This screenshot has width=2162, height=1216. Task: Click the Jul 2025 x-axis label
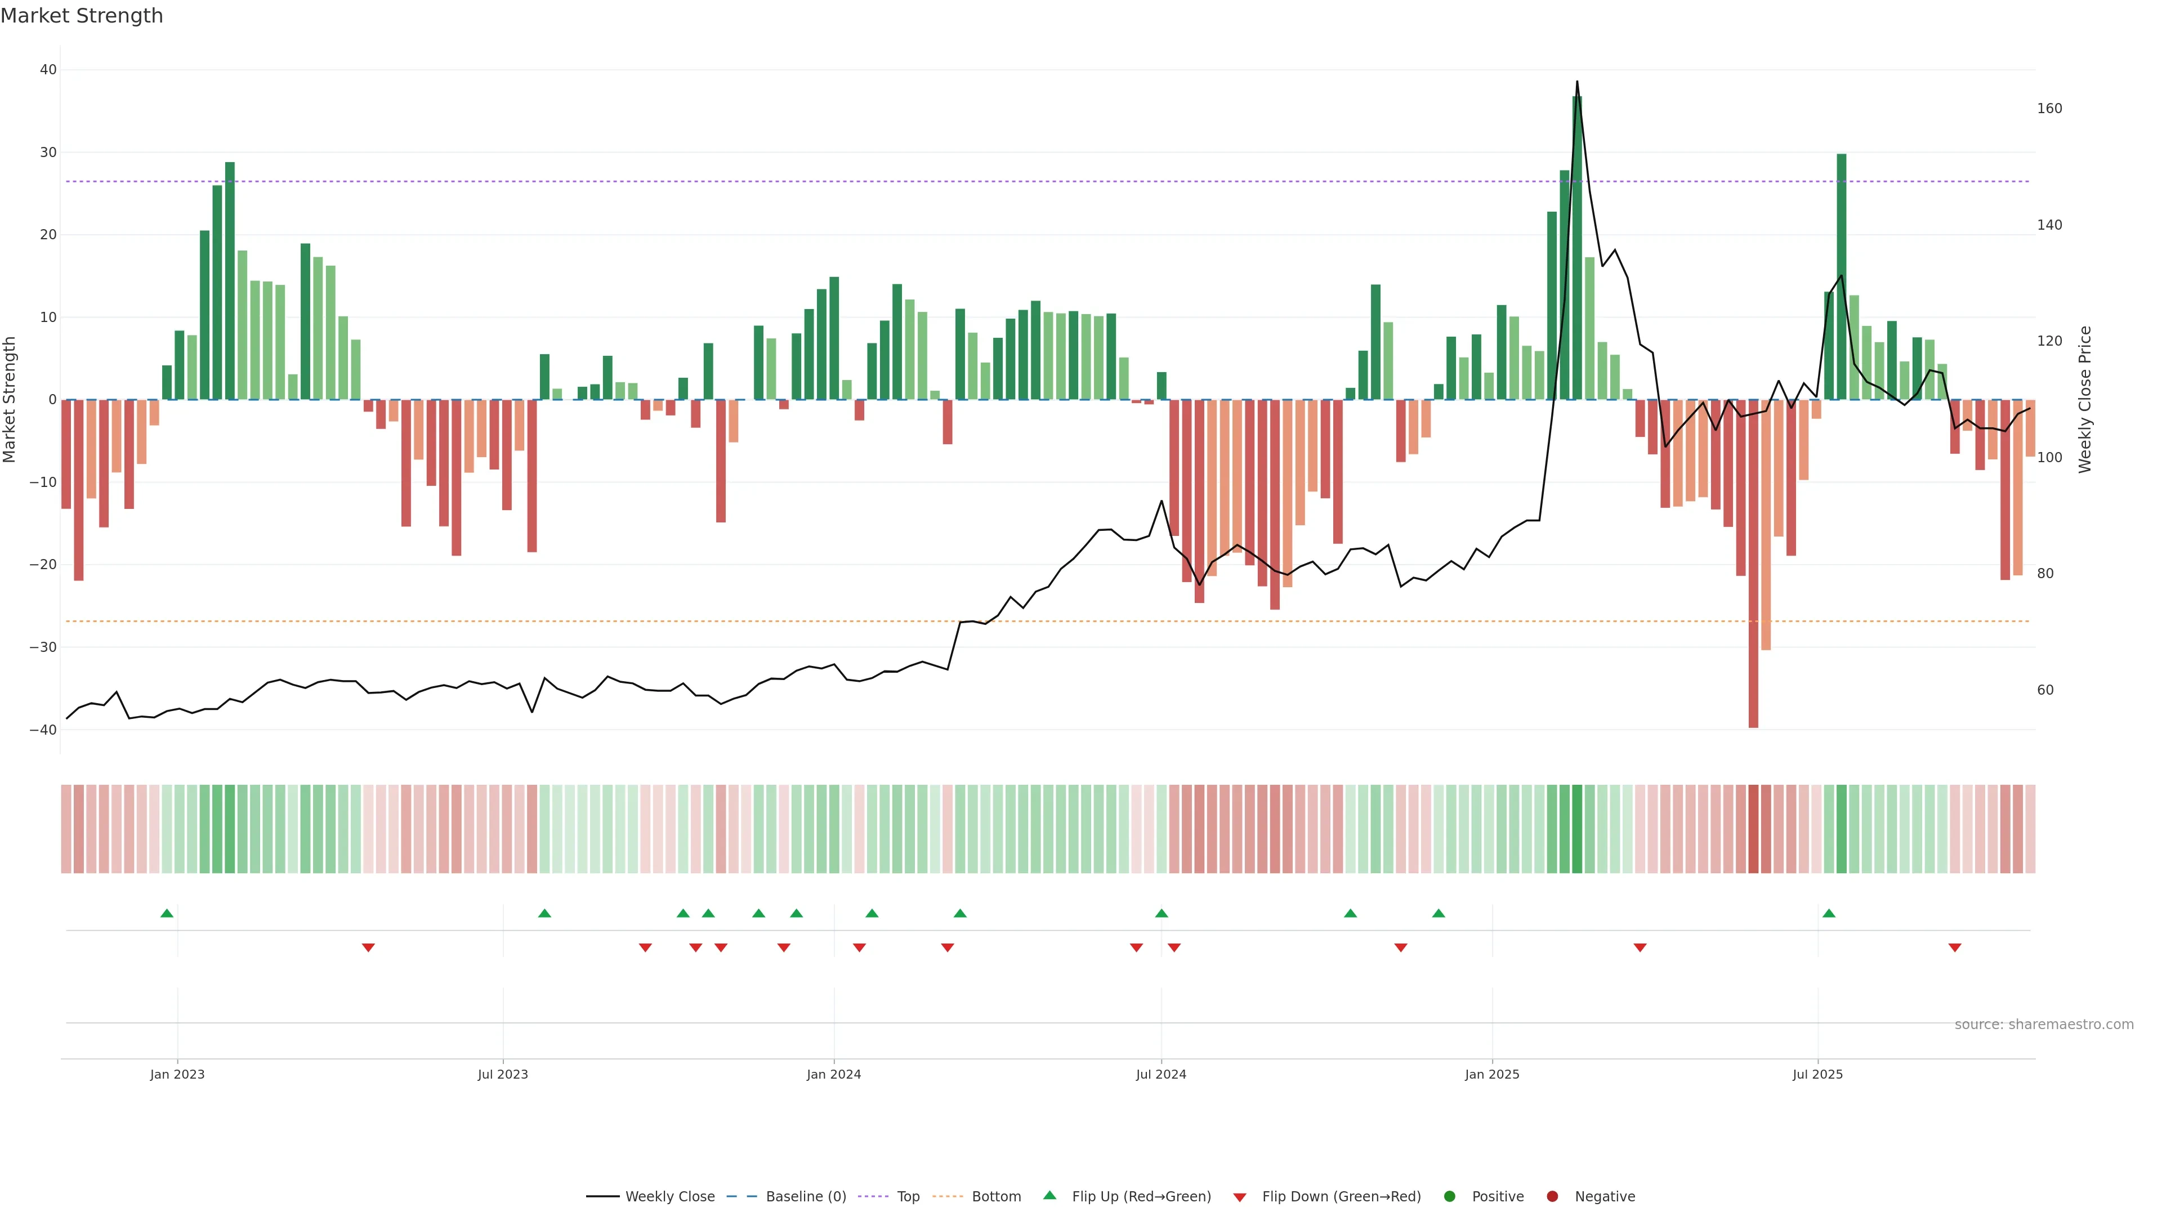[x=1817, y=1074]
